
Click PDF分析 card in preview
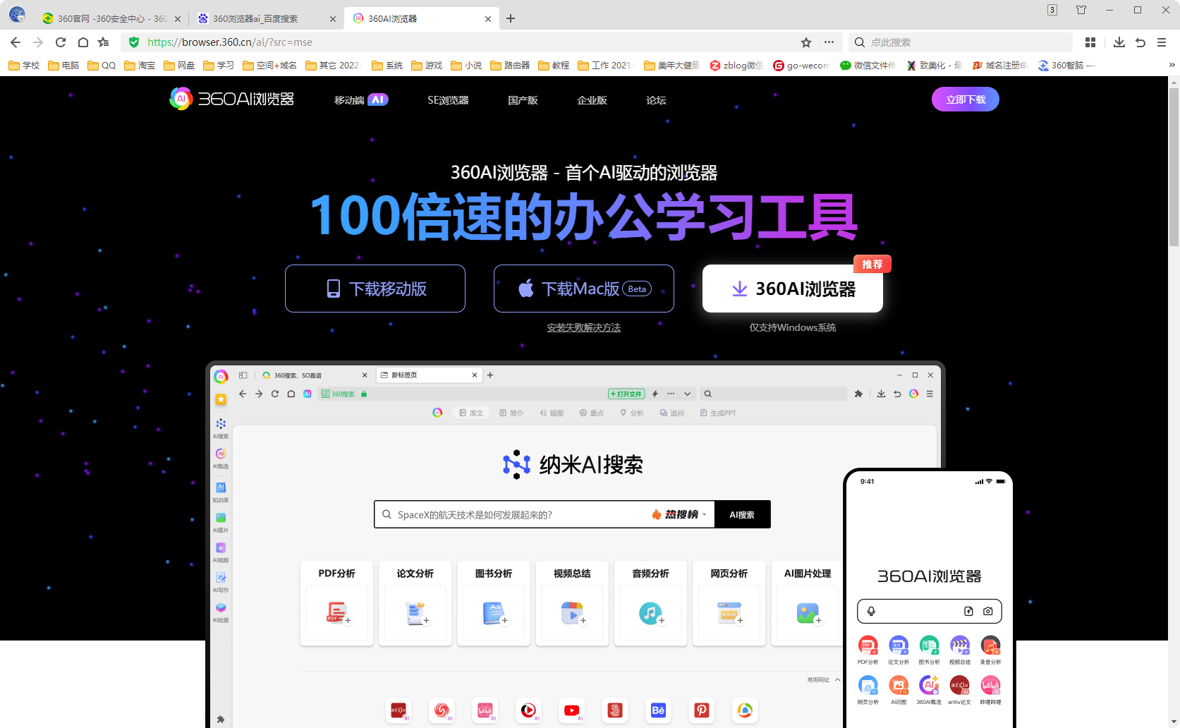point(336,603)
